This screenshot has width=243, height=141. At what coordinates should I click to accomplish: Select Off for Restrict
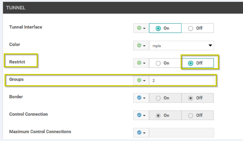[x=198, y=63]
